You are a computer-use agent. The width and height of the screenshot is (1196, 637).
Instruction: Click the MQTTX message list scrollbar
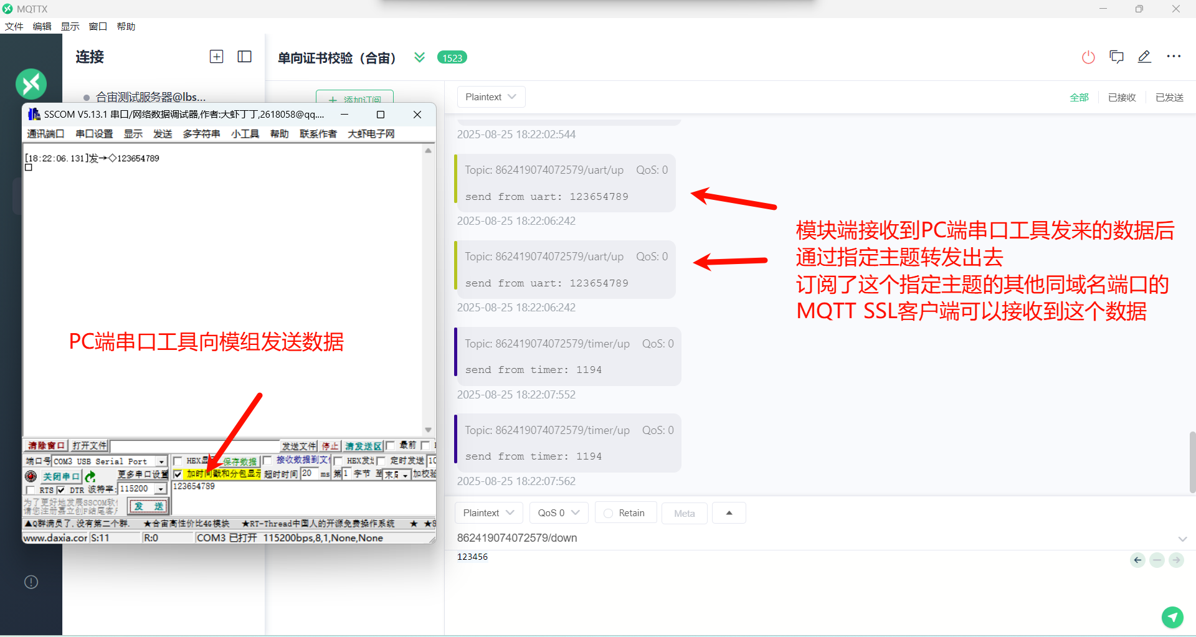point(1191,461)
